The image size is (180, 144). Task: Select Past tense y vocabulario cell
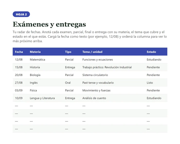tap(98, 83)
